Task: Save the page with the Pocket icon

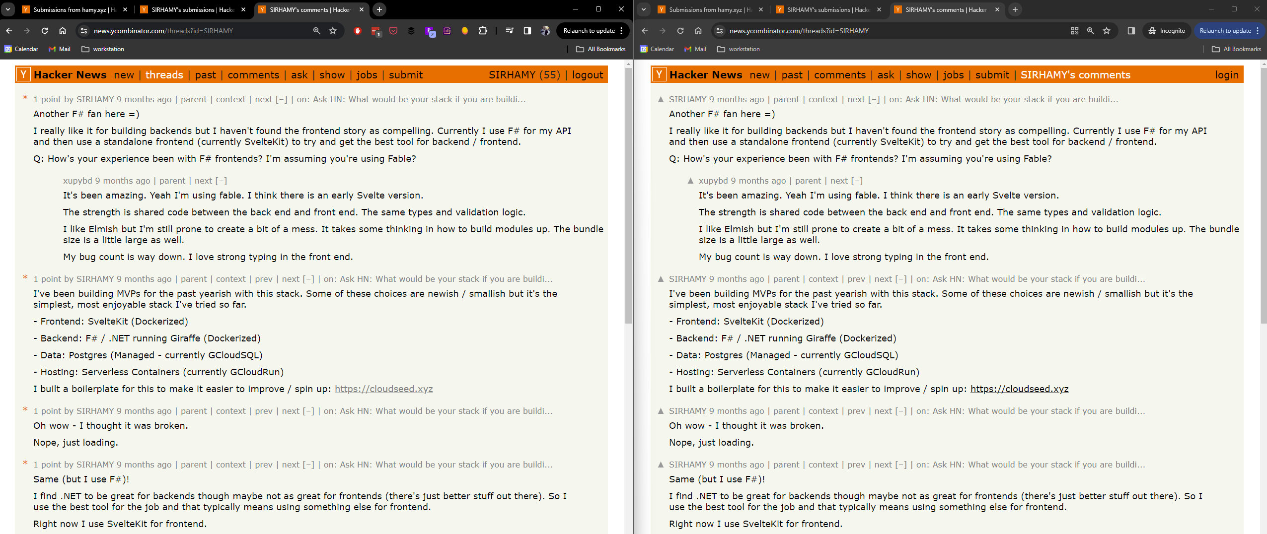Action: point(393,31)
